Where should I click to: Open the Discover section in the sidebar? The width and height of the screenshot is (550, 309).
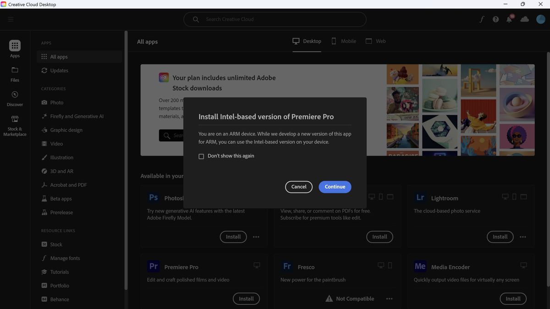[15, 98]
